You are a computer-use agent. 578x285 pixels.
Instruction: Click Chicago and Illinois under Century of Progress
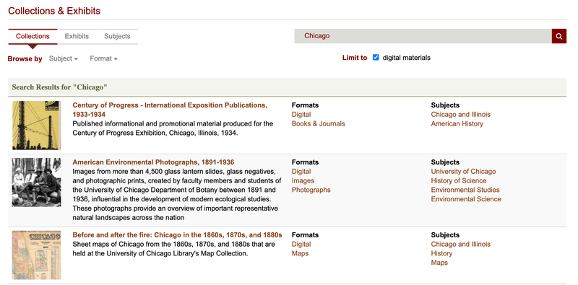461,115
